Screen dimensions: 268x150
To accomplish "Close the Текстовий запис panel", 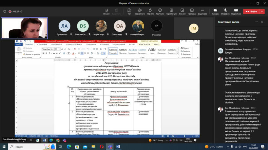I will [262, 22].
